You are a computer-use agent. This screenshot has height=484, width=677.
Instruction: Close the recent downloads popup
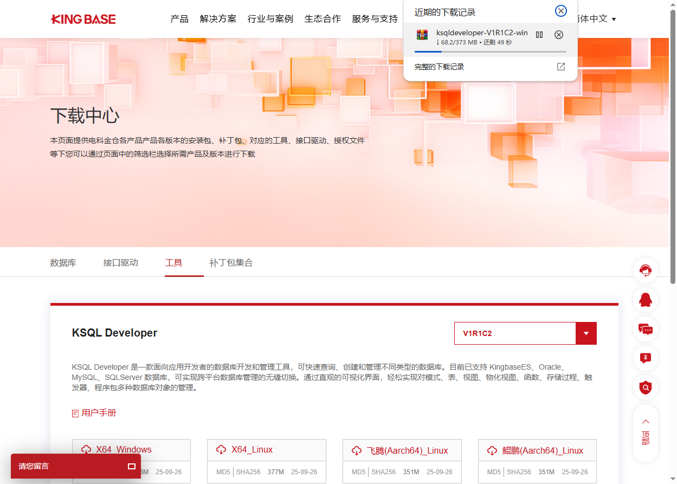click(561, 11)
